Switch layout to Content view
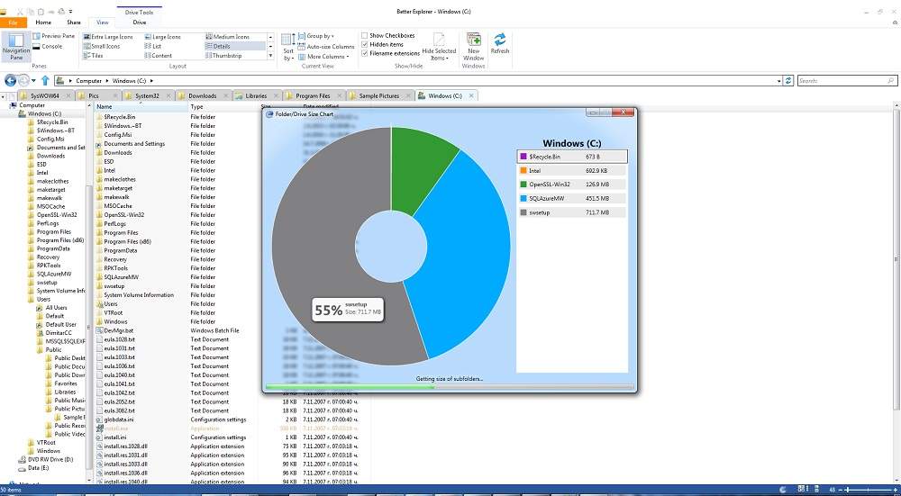 [x=158, y=56]
